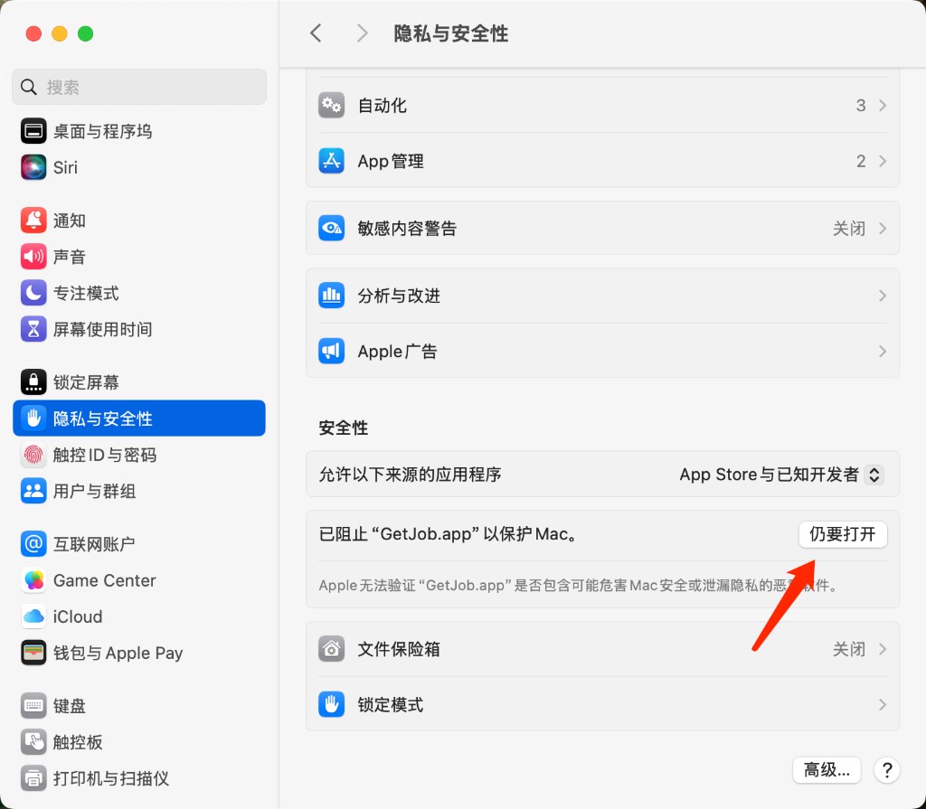The height and width of the screenshot is (809, 926).
Task: Click the search magnifier icon
Action: [x=28, y=87]
